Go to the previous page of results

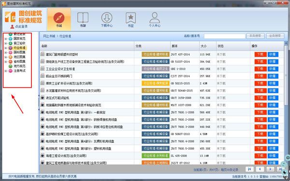pos(260,169)
